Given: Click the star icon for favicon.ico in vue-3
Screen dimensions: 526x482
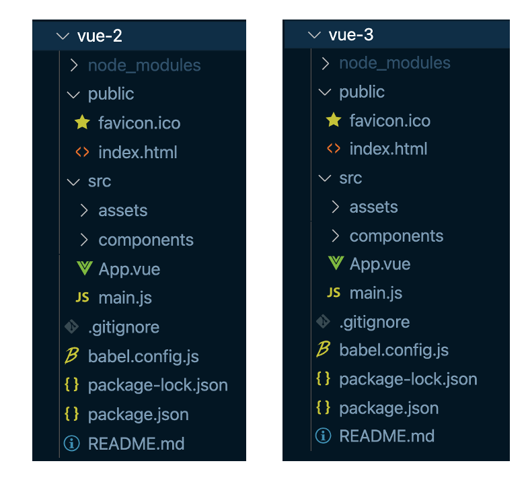Looking at the screenshot, I should (x=334, y=120).
